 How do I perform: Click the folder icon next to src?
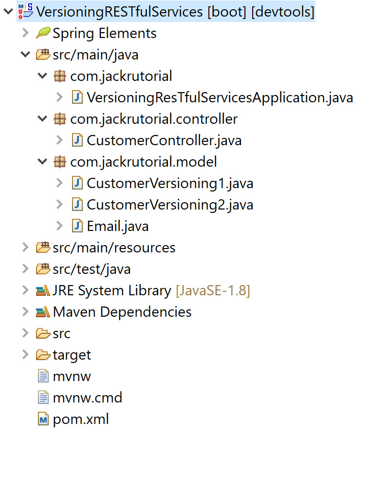[x=43, y=333]
